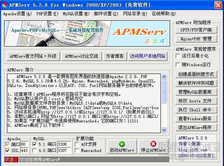224x166 pixels.
Task: Enable 运行后最小化 checkbox
Action: click(178, 56)
